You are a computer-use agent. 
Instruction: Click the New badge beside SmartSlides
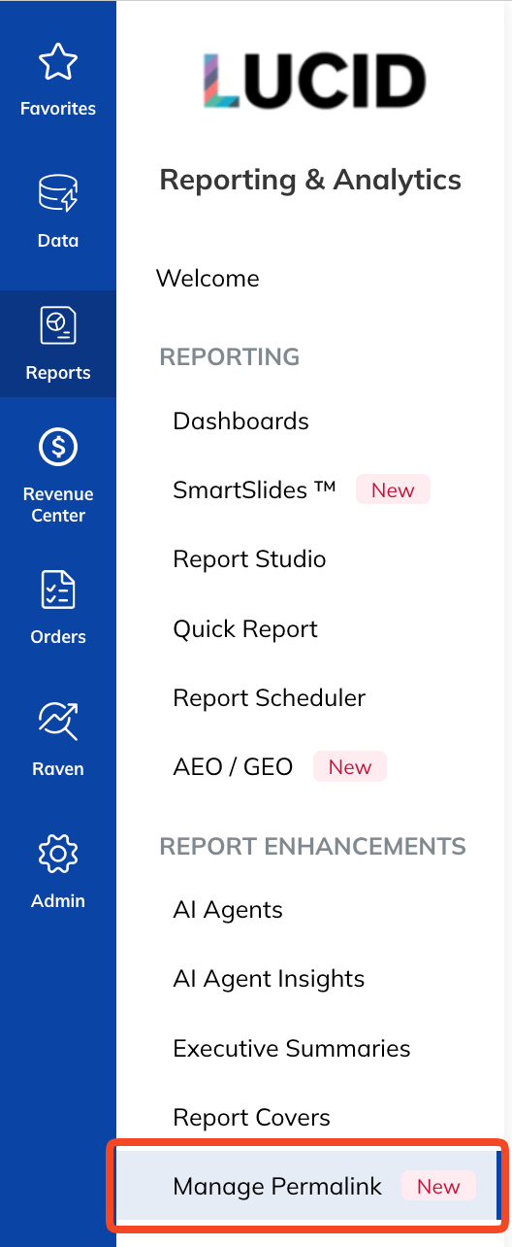click(393, 490)
